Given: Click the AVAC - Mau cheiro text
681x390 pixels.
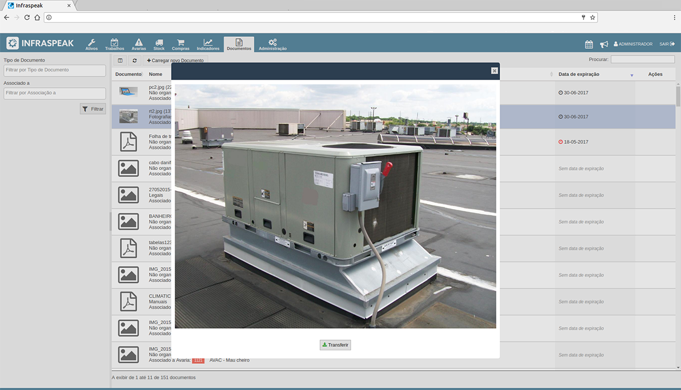Looking at the screenshot, I should (x=229, y=361).
